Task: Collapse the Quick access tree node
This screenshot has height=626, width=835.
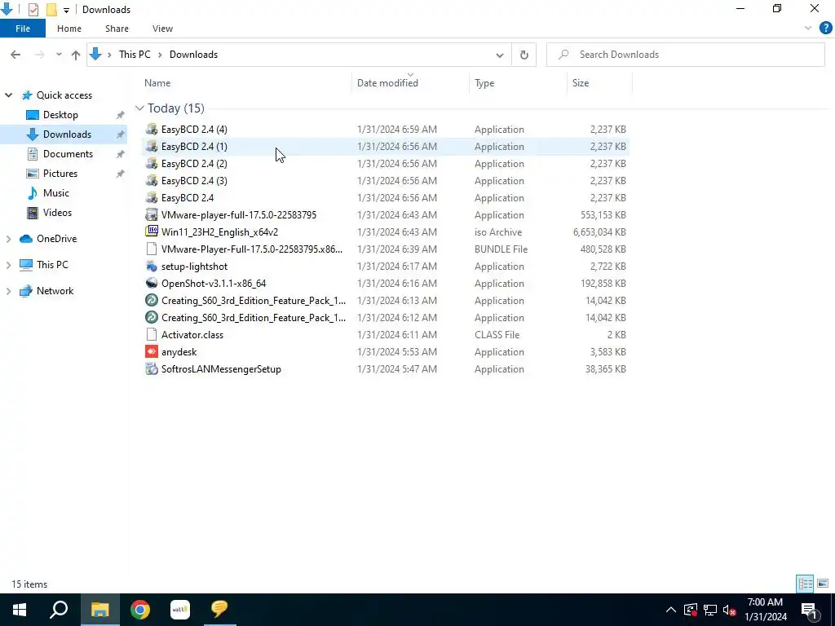Action: tap(8, 95)
